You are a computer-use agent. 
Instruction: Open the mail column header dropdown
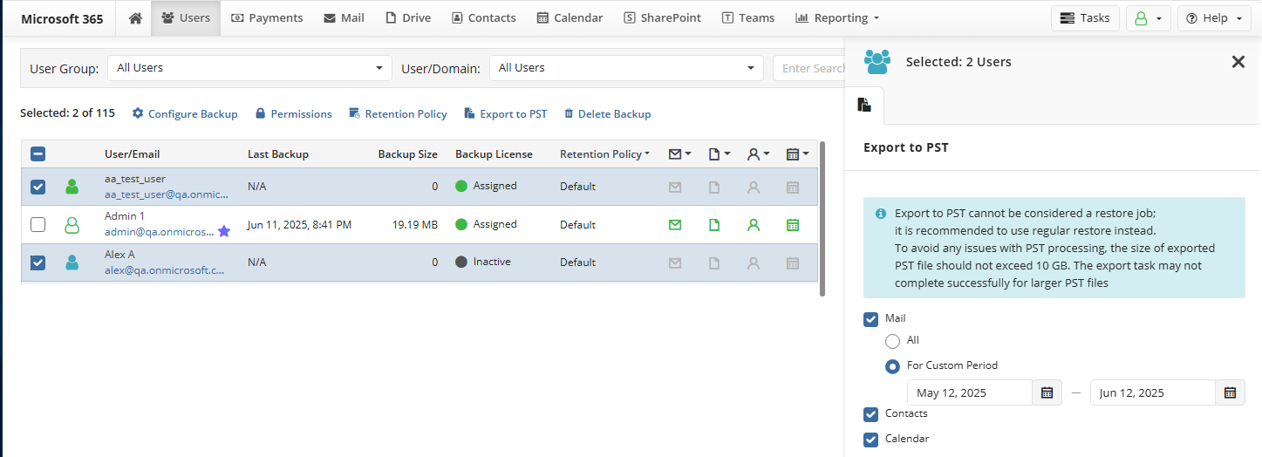[x=679, y=154]
